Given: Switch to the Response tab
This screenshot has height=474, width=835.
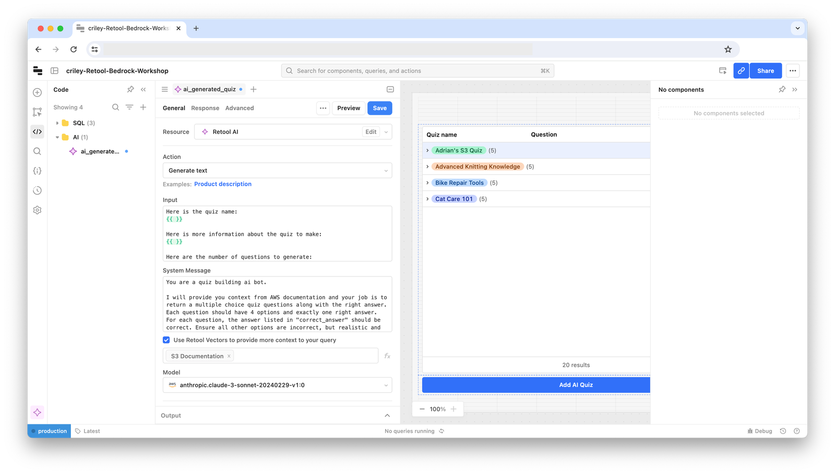Looking at the screenshot, I should pos(205,108).
